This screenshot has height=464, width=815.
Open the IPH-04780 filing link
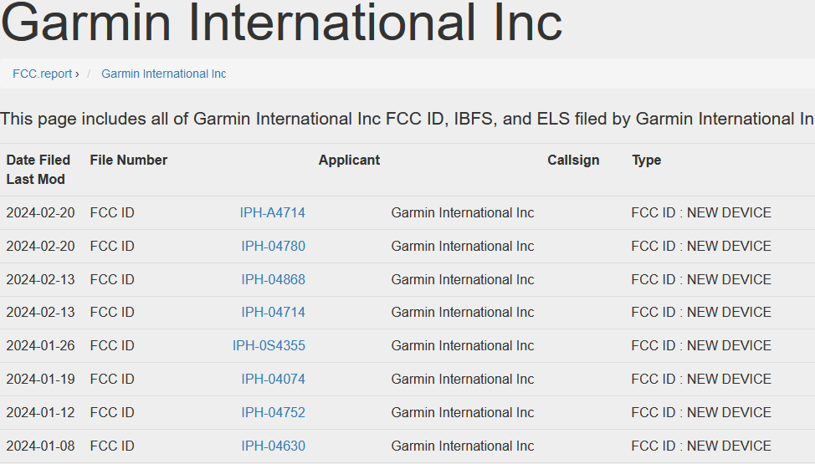click(x=273, y=246)
